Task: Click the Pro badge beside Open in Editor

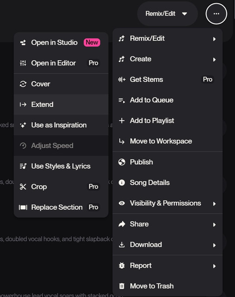Action: pos(93,63)
